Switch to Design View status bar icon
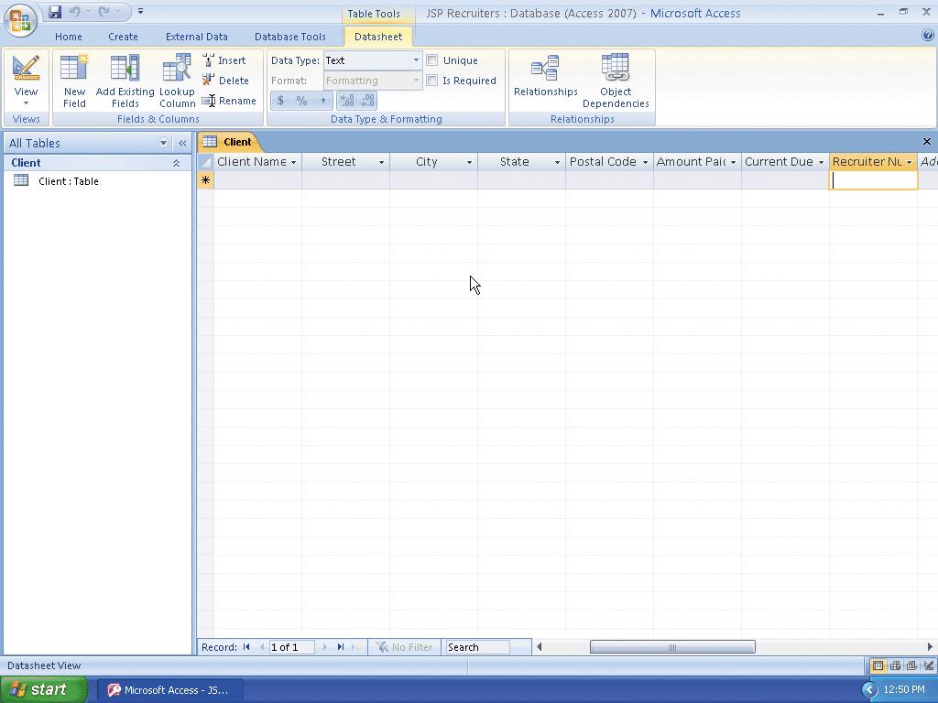938x703 pixels. point(929,665)
